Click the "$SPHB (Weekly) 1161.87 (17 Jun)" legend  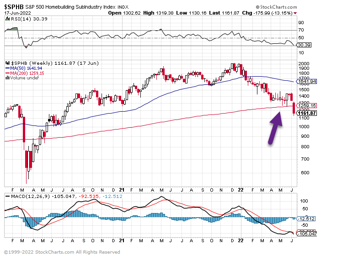(55, 63)
